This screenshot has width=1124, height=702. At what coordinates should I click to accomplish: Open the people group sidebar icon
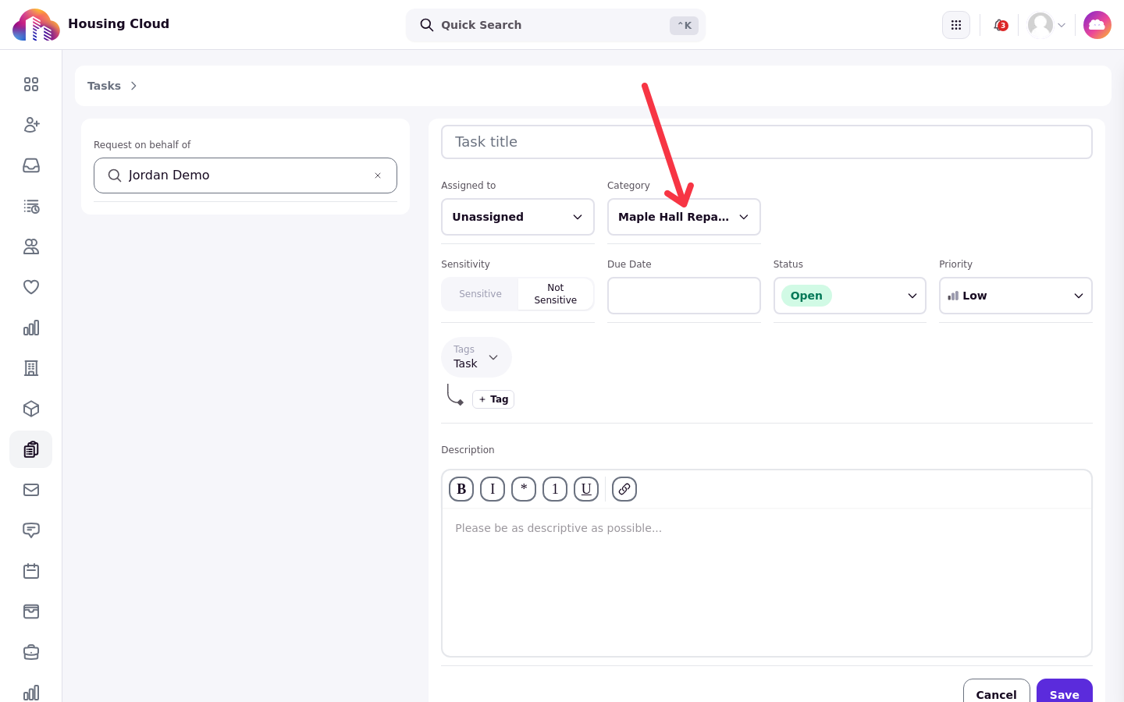point(31,246)
